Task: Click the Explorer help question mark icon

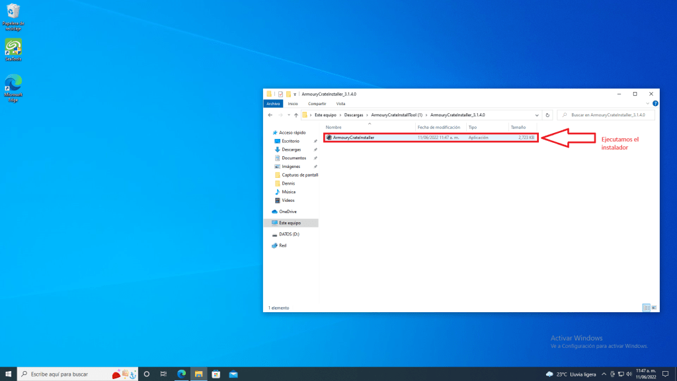Action: (655, 104)
